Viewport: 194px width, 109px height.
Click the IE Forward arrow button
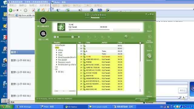(25, 10)
